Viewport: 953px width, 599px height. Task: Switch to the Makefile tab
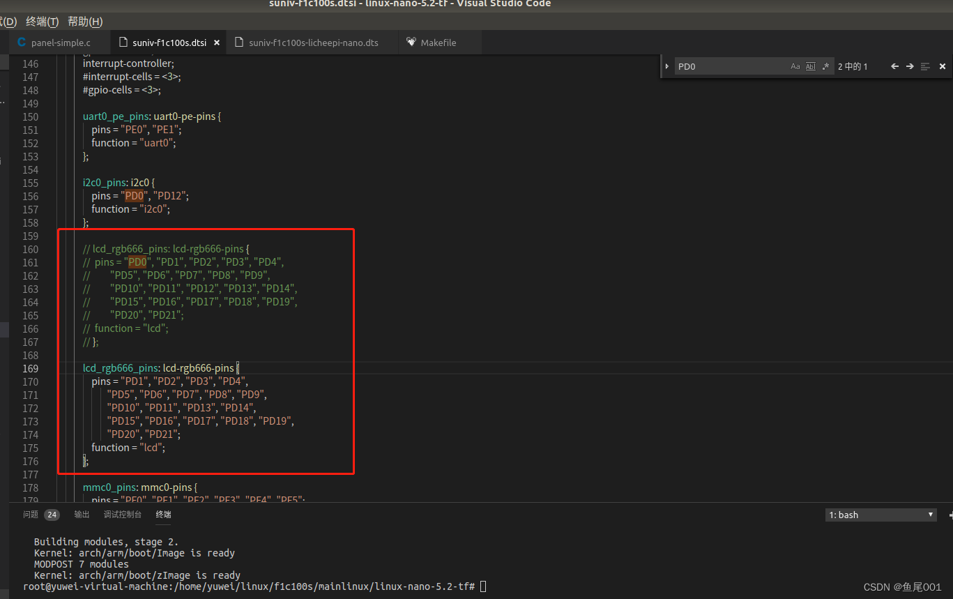439,43
